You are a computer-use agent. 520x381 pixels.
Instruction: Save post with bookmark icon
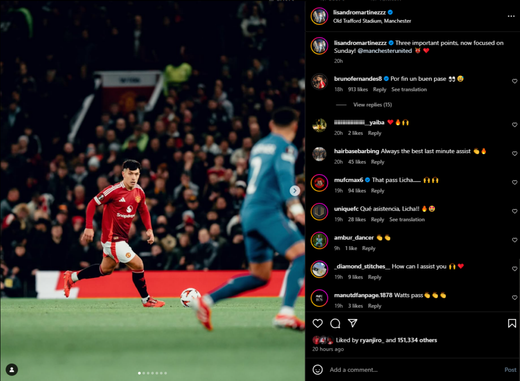click(512, 323)
